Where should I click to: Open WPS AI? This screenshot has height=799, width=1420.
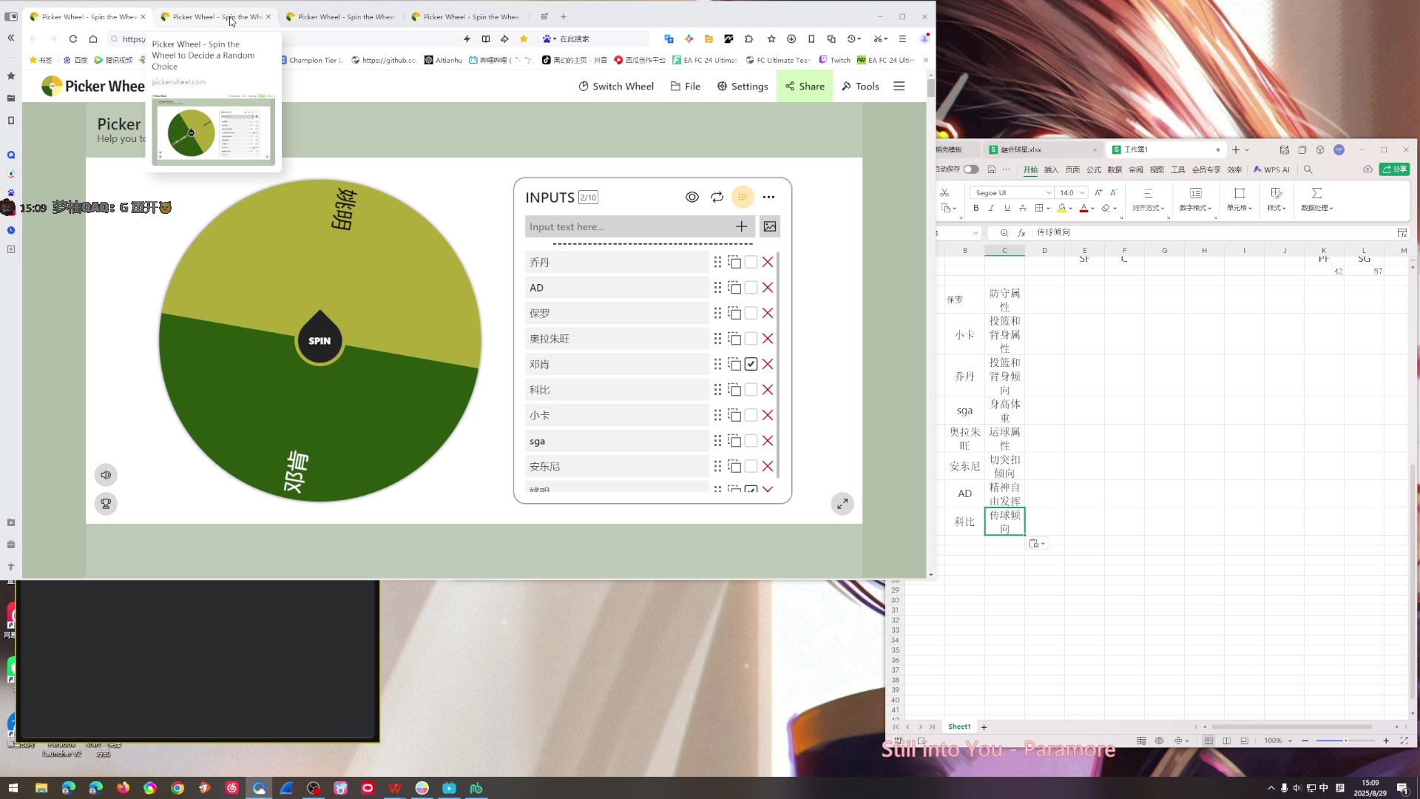coord(1271,169)
